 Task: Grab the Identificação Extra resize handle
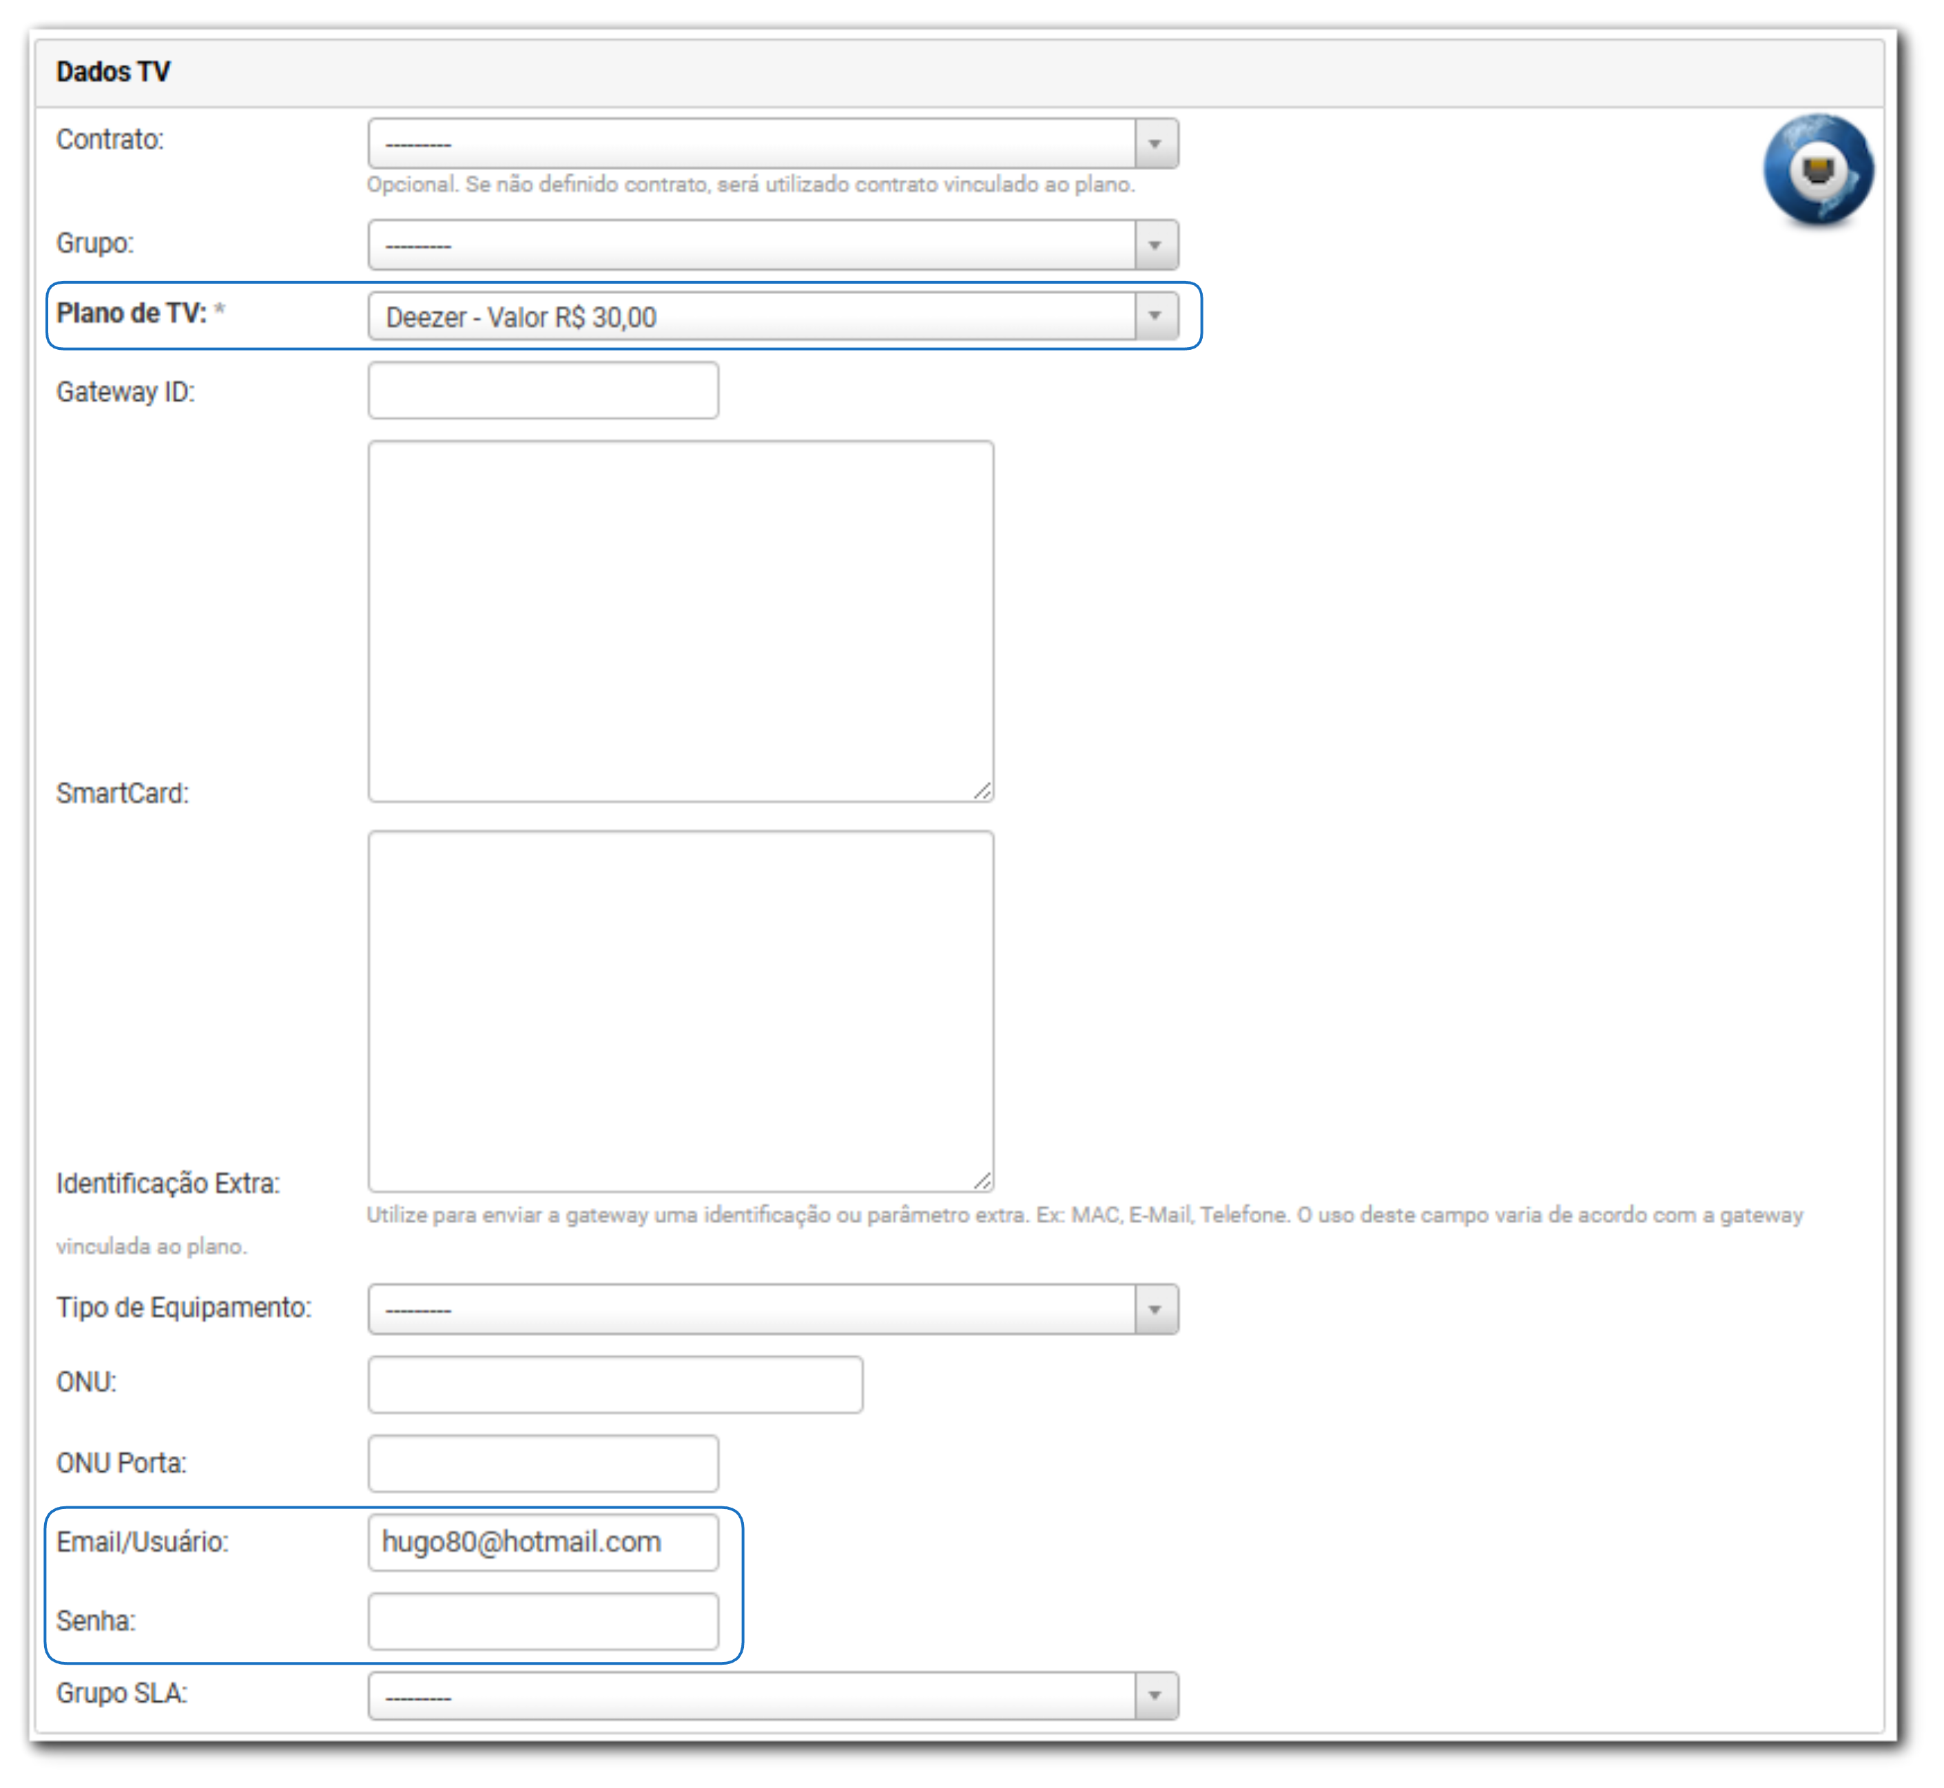click(983, 1181)
